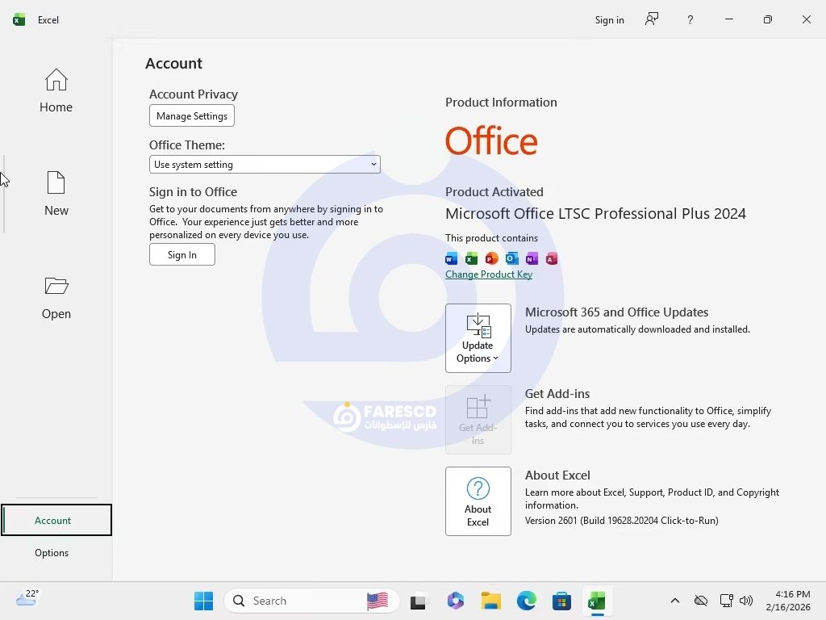This screenshot has height=620, width=826.
Task: Open the Home page in sidebar
Action: 56,90
